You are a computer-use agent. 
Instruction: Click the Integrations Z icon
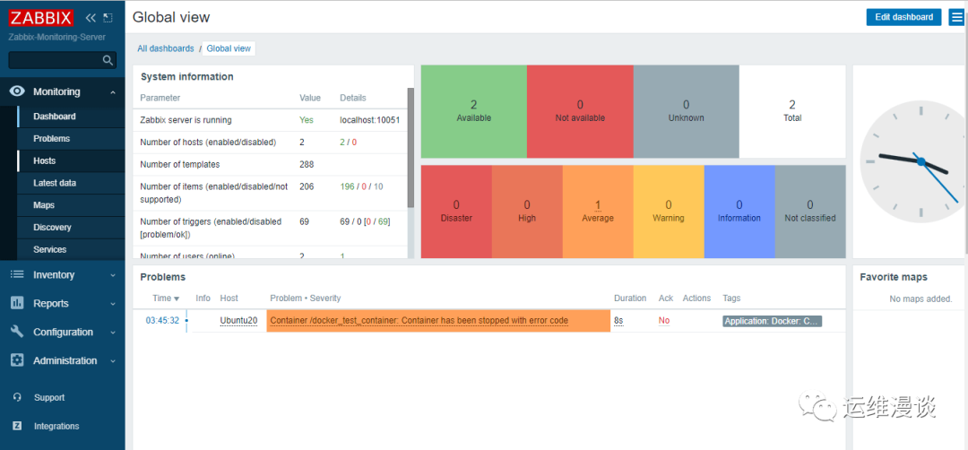click(x=17, y=426)
